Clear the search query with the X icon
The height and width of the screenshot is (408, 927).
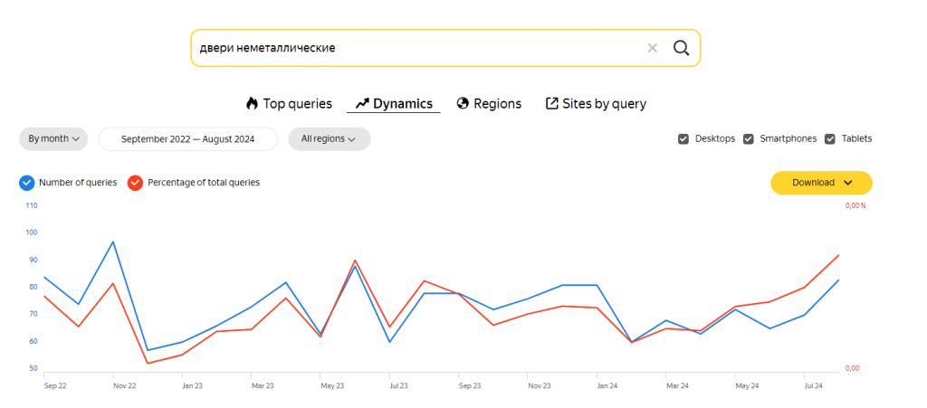[652, 48]
